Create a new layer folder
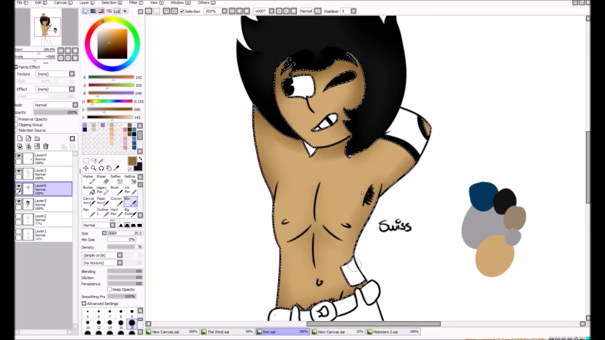Screen dimensions: 605x340 coord(37,138)
